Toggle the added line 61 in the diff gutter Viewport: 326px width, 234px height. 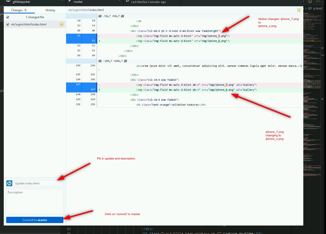81,41
